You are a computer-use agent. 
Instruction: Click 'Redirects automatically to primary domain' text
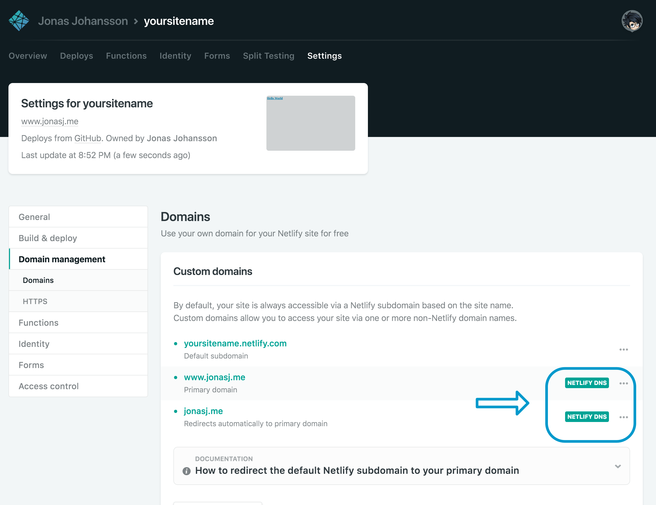point(256,424)
